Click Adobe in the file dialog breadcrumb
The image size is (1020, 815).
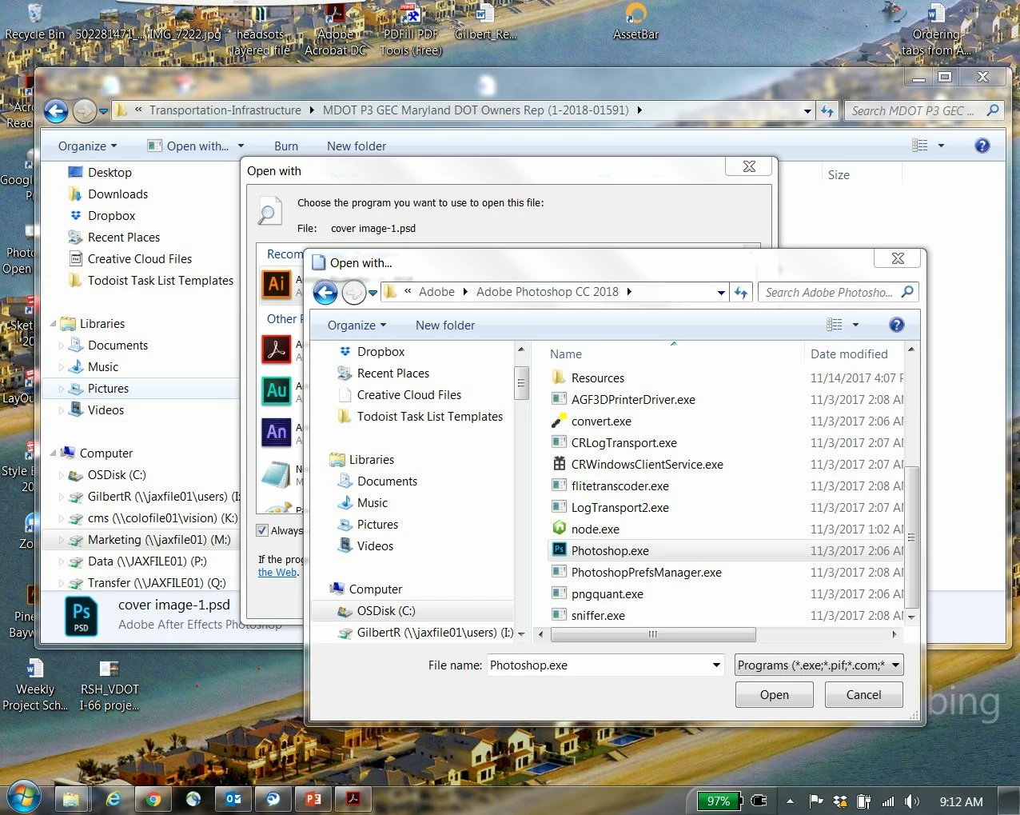(x=436, y=292)
